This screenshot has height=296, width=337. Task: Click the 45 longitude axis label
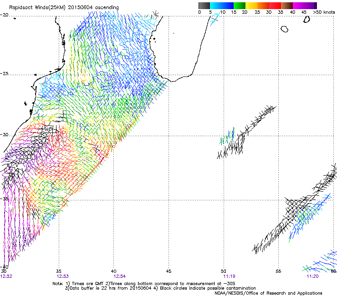168,271
